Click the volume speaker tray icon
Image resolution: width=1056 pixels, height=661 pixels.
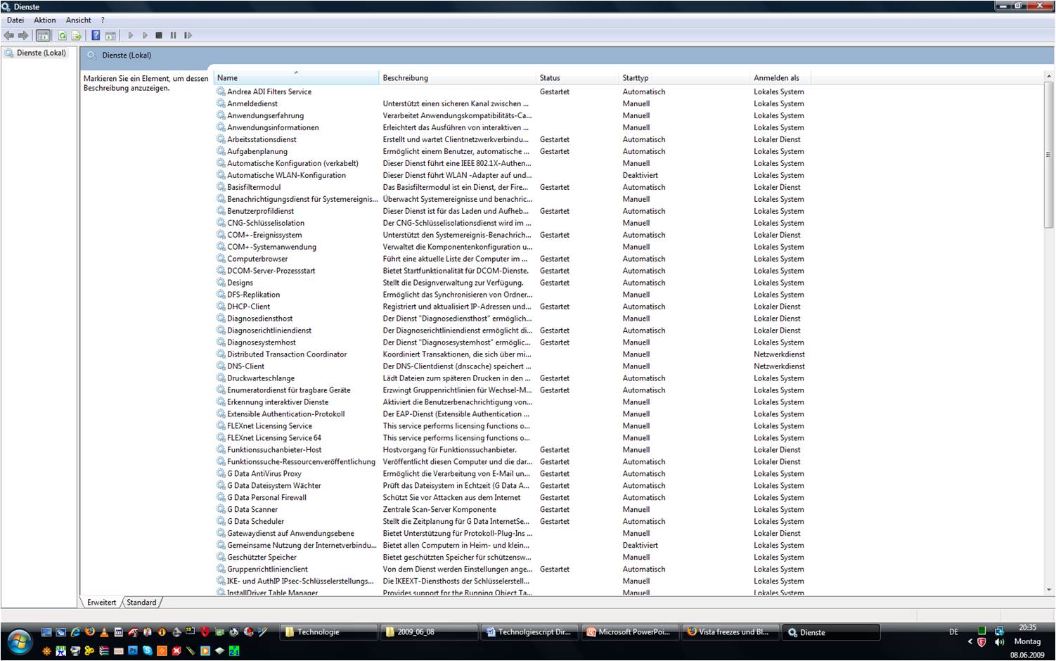pyautogui.click(x=1000, y=642)
